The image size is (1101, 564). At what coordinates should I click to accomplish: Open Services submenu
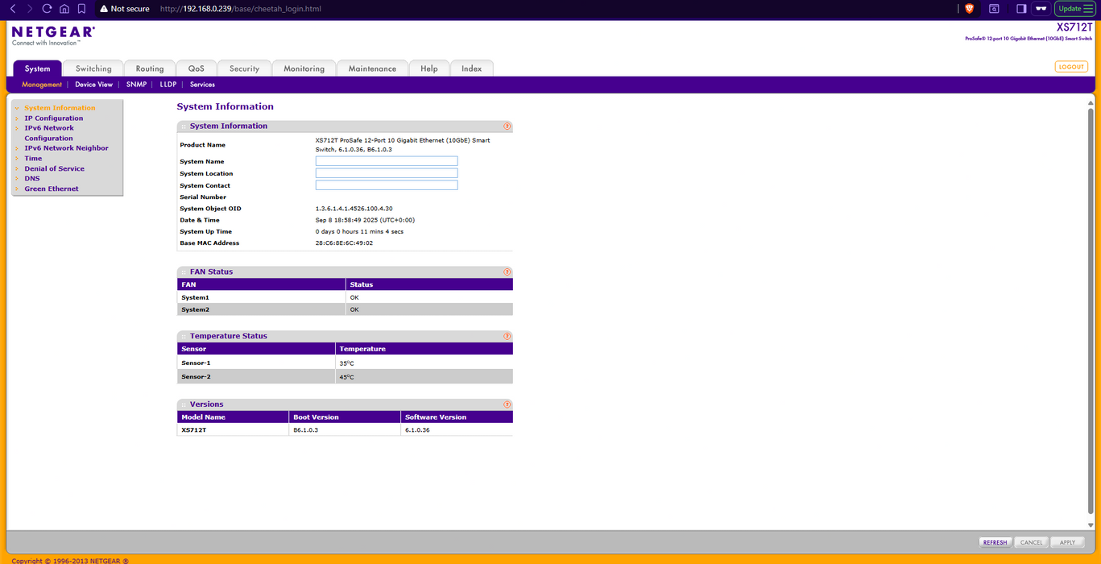(202, 85)
